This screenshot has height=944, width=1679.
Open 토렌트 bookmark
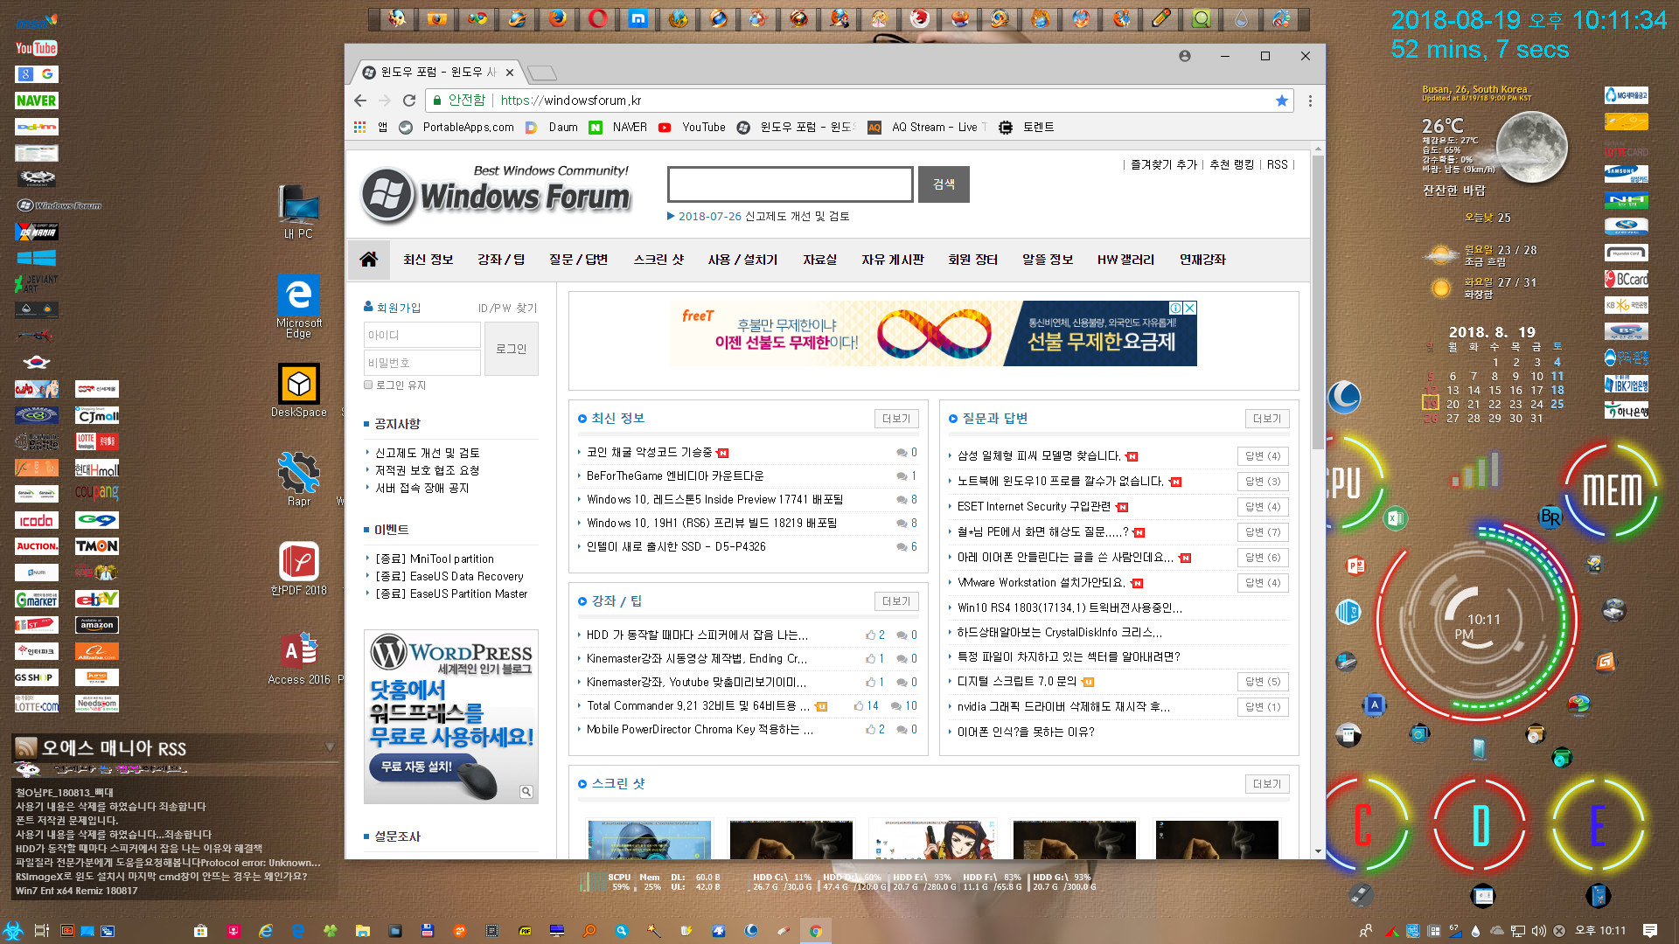coord(1028,127)
